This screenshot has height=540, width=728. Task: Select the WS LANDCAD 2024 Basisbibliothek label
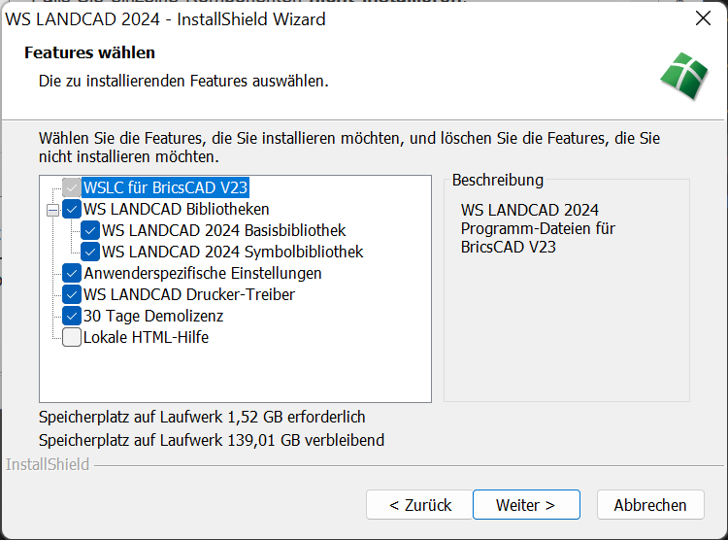(223, 230)
